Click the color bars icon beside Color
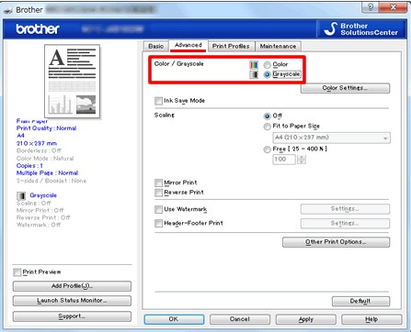The height and width of the screenshot is (332, 411). [x=254, y=64]
